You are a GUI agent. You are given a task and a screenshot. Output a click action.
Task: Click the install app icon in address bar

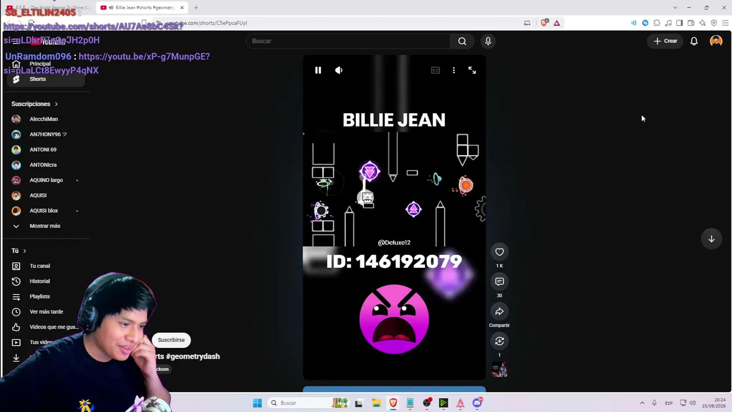[x=527, y=23]
